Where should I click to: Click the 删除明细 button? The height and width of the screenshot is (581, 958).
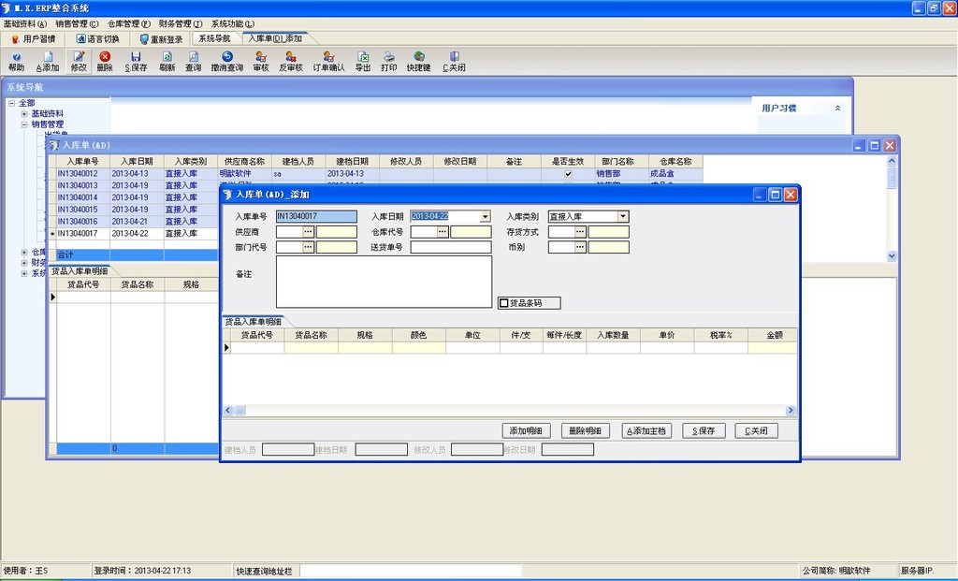[x=586, y=431]
